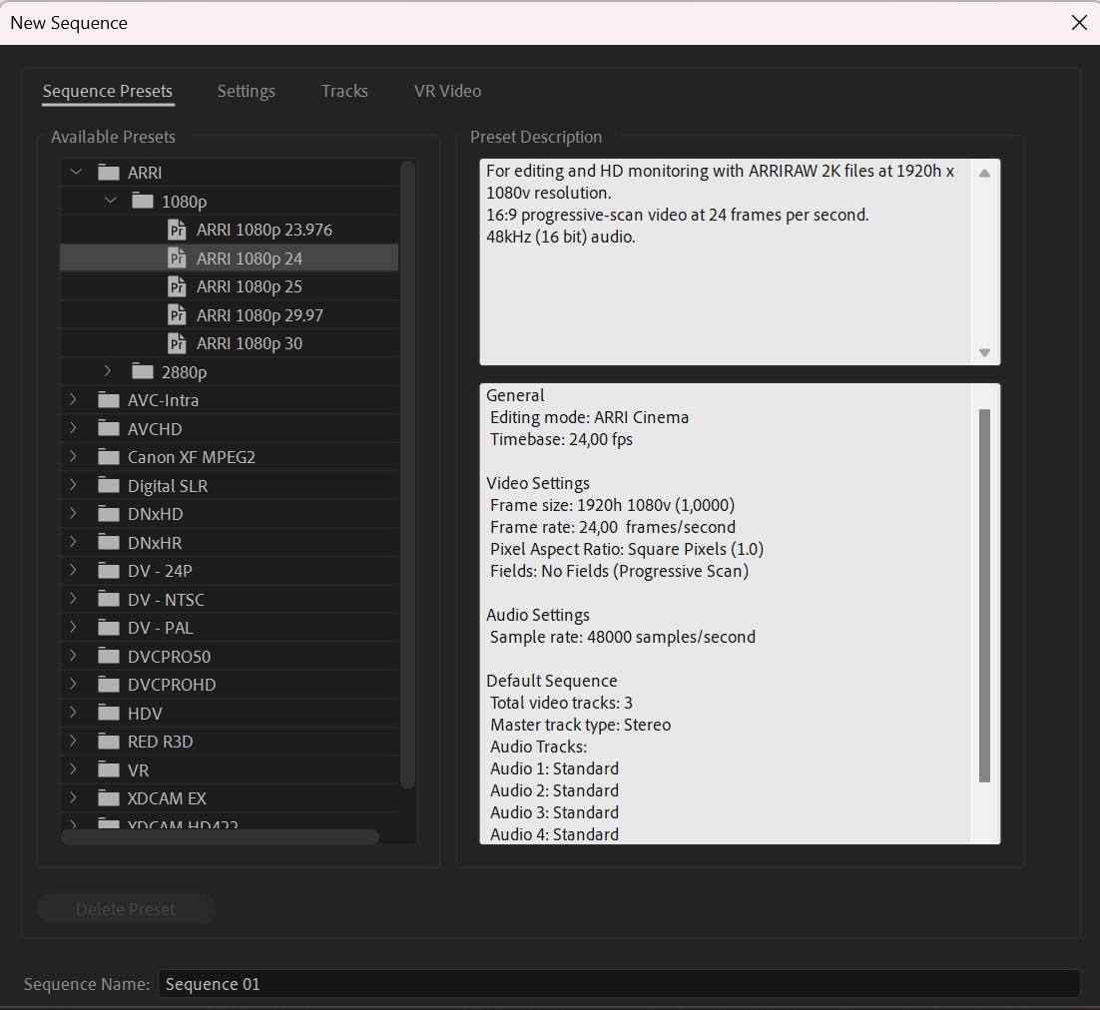Switch to the Sequence Presets tab
The width and height of the screenshot is (1100, 1010).
108,91
